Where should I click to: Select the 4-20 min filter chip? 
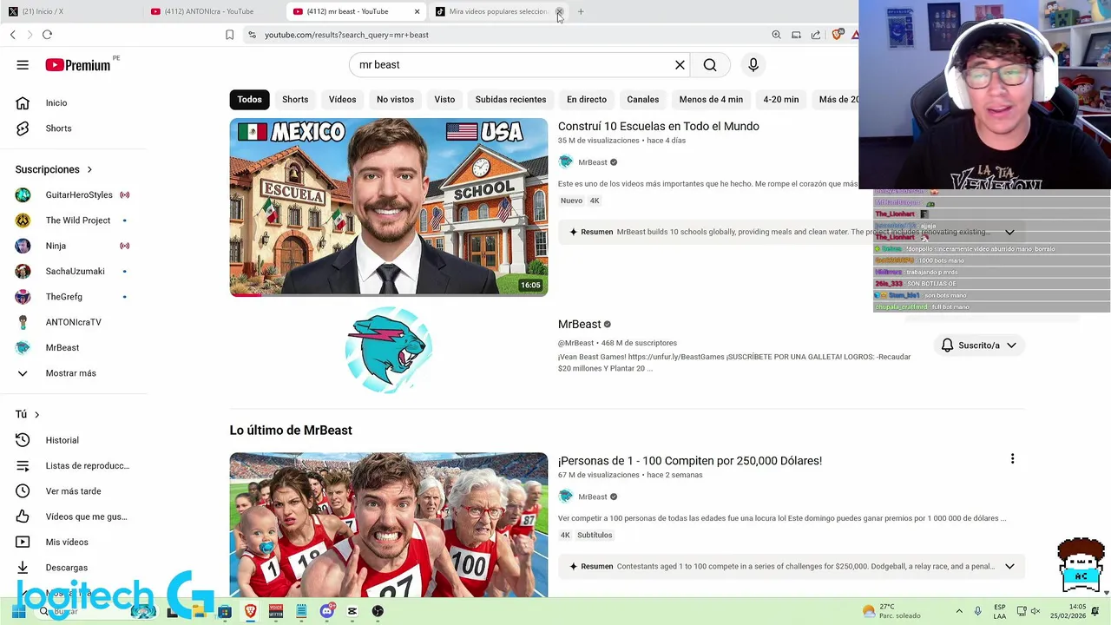click(781, 99)
